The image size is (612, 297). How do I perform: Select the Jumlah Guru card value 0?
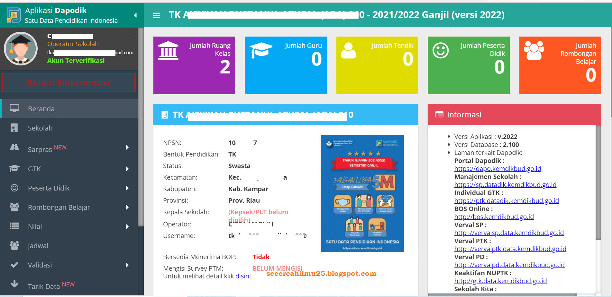(316, 59)
